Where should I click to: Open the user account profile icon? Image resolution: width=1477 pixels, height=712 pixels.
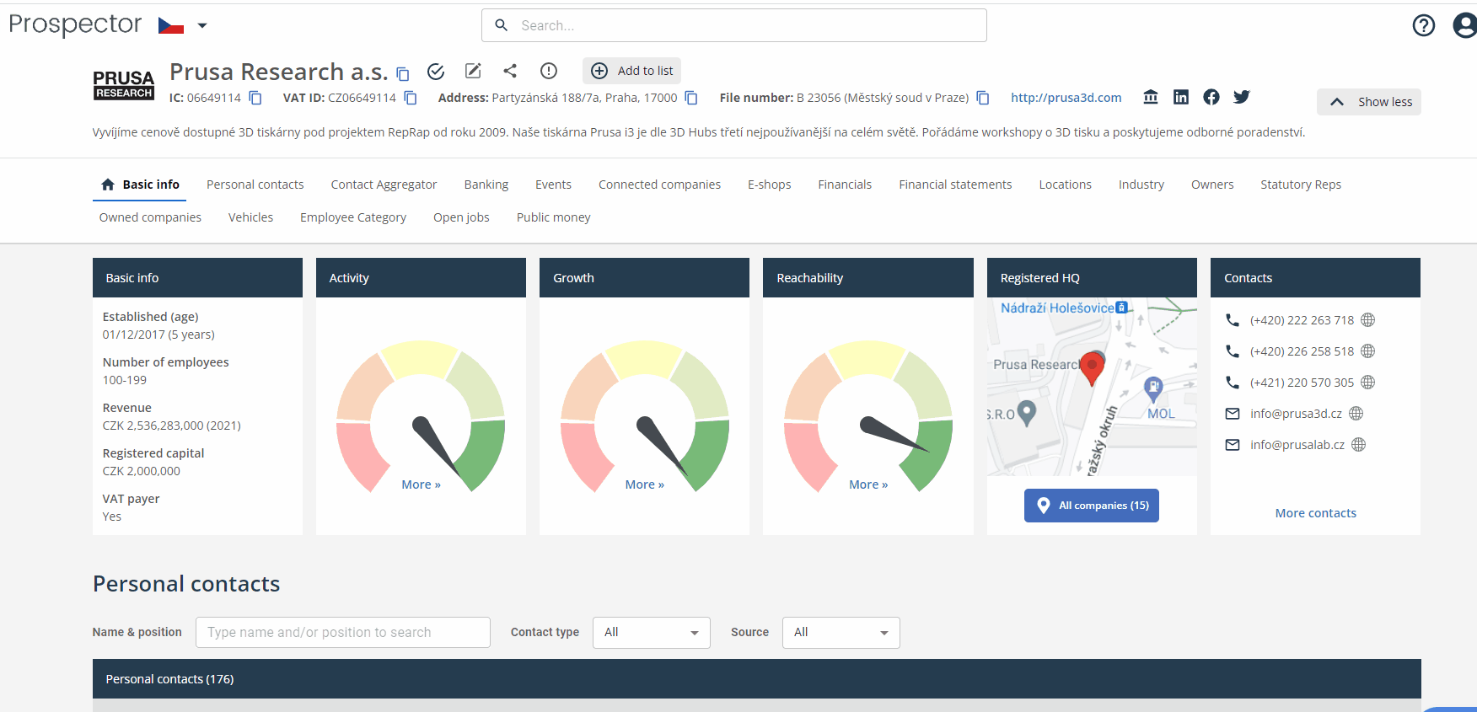pos(1465,25)
